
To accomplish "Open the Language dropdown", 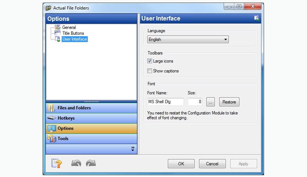I will pos(188,39).
